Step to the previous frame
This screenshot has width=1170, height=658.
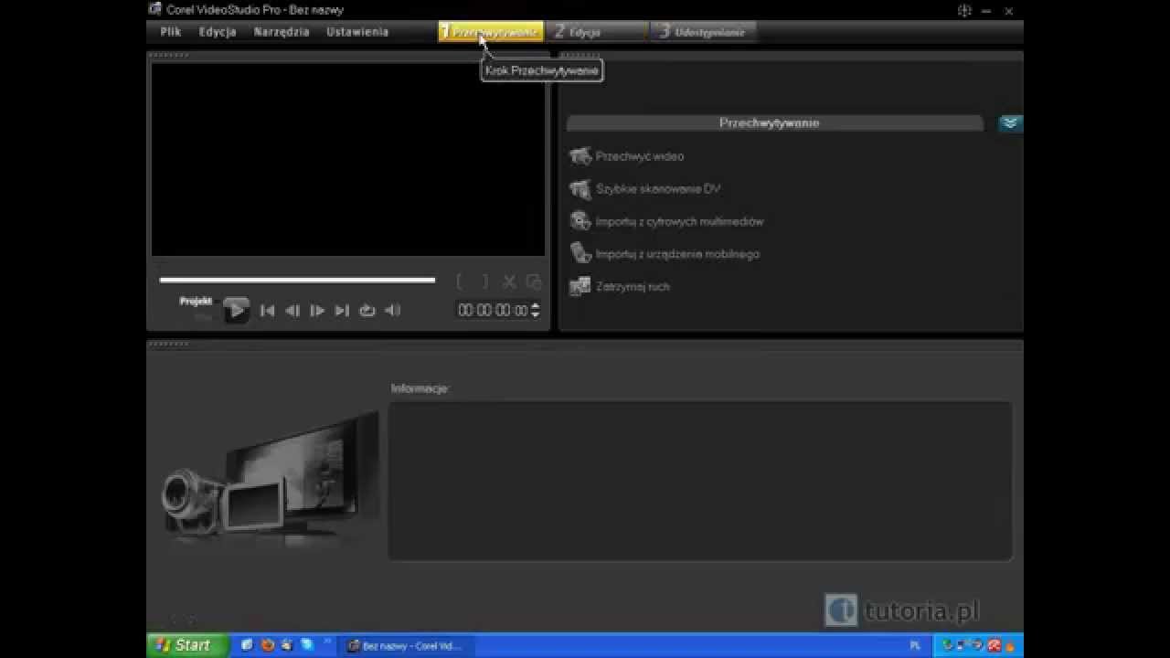point(292,311)
